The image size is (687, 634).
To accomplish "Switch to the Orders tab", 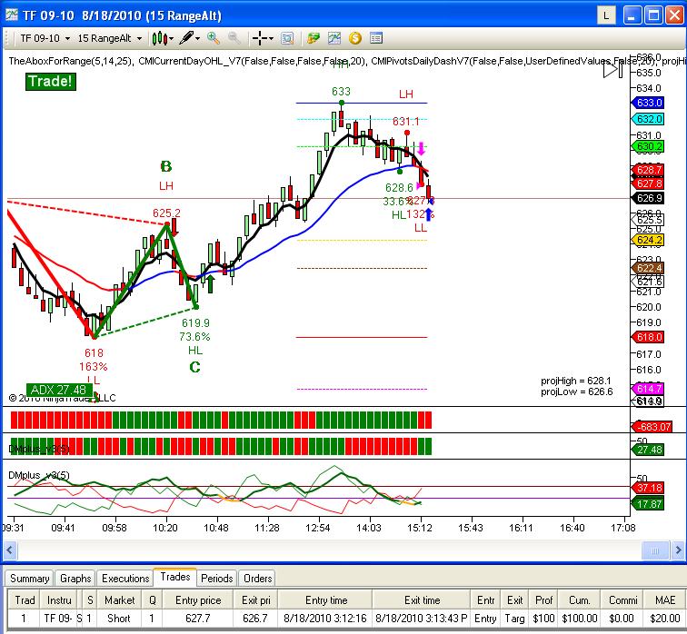I will (258, 579).
